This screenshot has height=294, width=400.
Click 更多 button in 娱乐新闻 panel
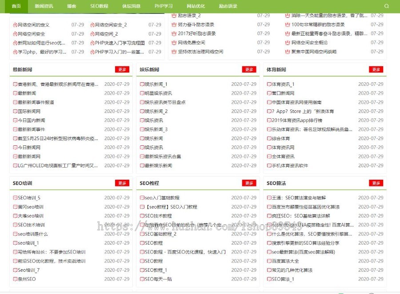(x=249, y=69)
